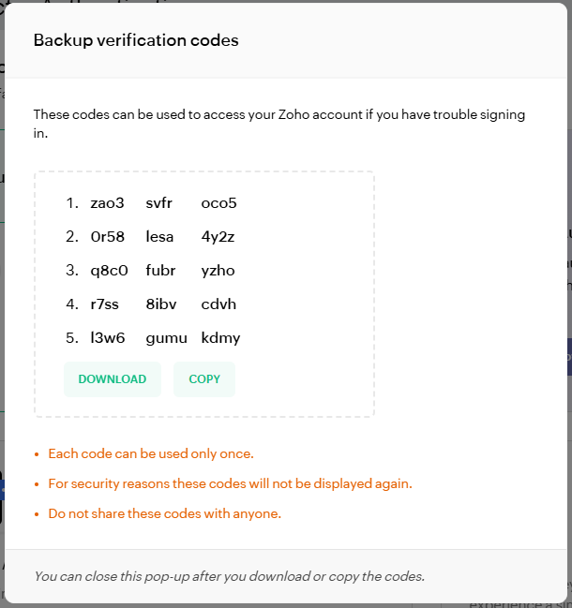The height and width of the screenshot is (608, 572).
Task: Click code segment "kdmy" in last row
Action: (x=221, y=338)
